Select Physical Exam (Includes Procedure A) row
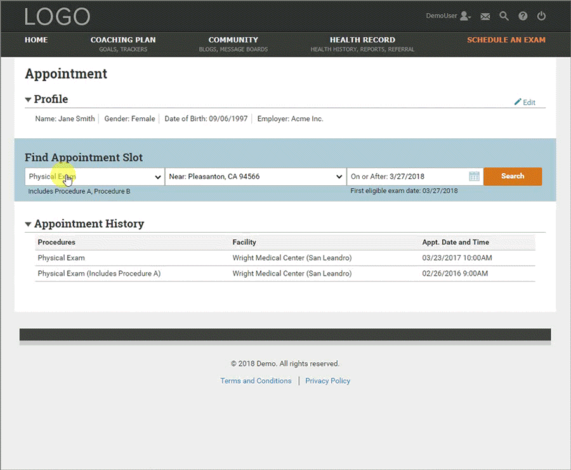This screenshot has height=470, width=571. tap(285, 273)
